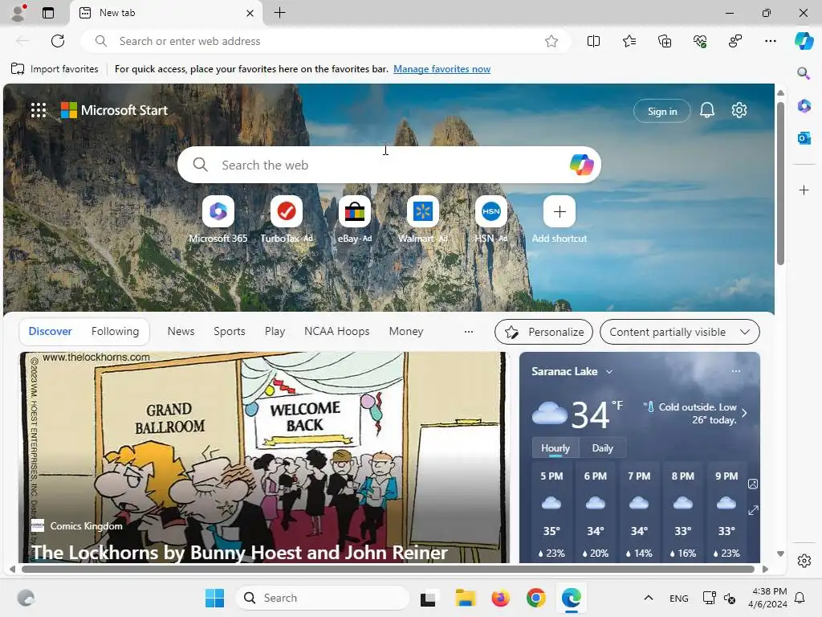This screenshot has height=617, width=822.
Task: Open tab actions menu icon
Action: pyautogui.click(x=48, y=13)
